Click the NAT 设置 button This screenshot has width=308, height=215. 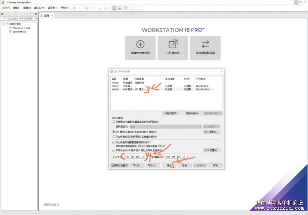click(211, 132)
